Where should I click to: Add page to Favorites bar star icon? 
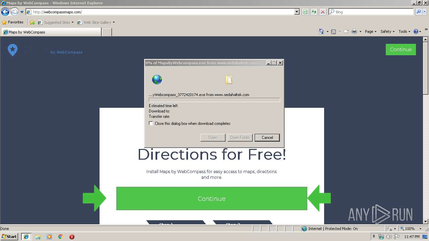tap(32, 22)
